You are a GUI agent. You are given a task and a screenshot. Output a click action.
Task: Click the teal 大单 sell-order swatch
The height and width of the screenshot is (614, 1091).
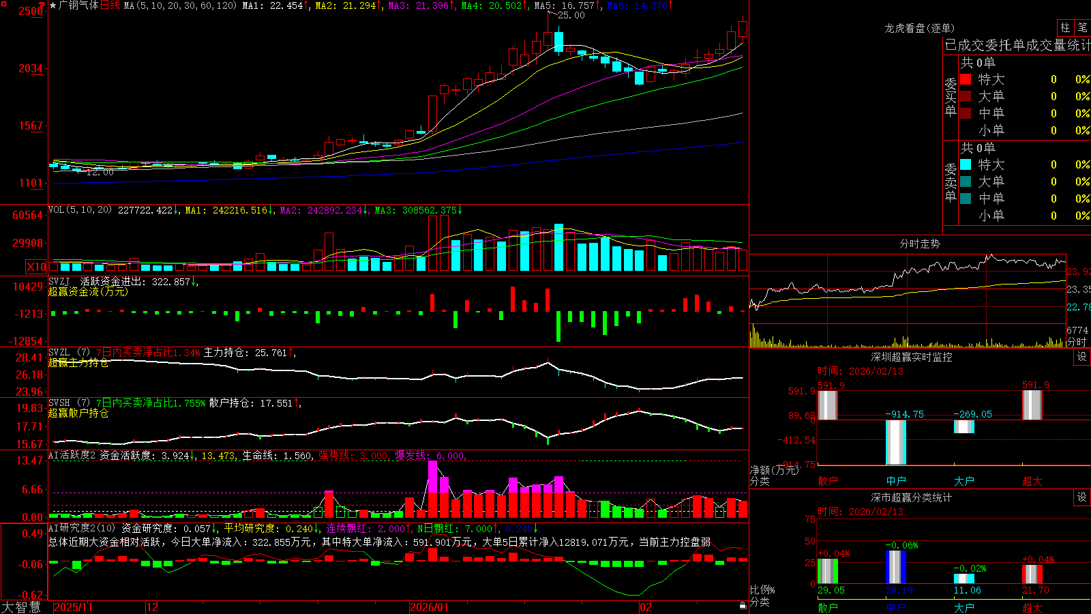966,181
